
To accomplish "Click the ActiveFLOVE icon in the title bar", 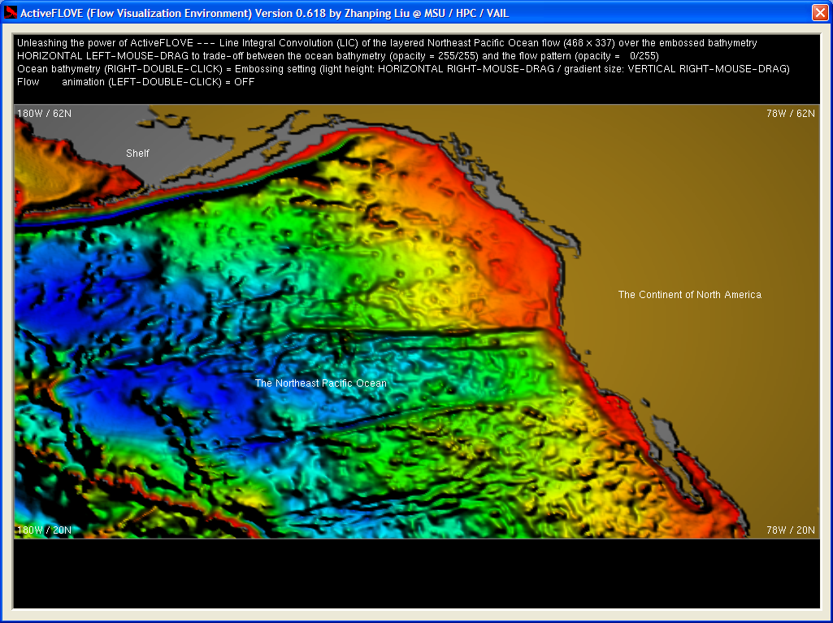I will (11, 13).
